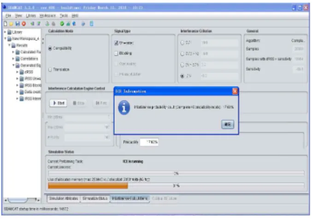Click the red circle toolbar icon
This screenshot has height=219, width=312.
[24, 24]
